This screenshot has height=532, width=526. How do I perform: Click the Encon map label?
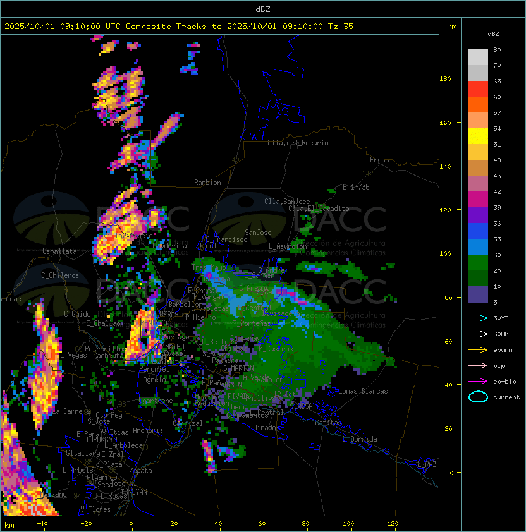[x=379, y=160]
